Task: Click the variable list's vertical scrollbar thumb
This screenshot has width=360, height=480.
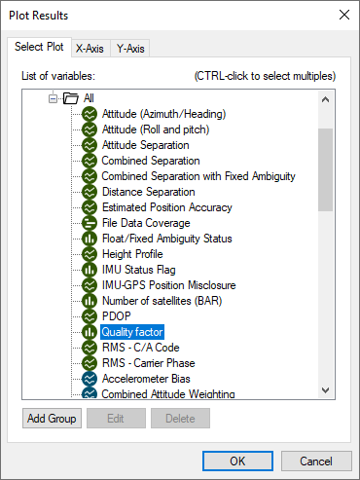Action: [x=325, y=169]
